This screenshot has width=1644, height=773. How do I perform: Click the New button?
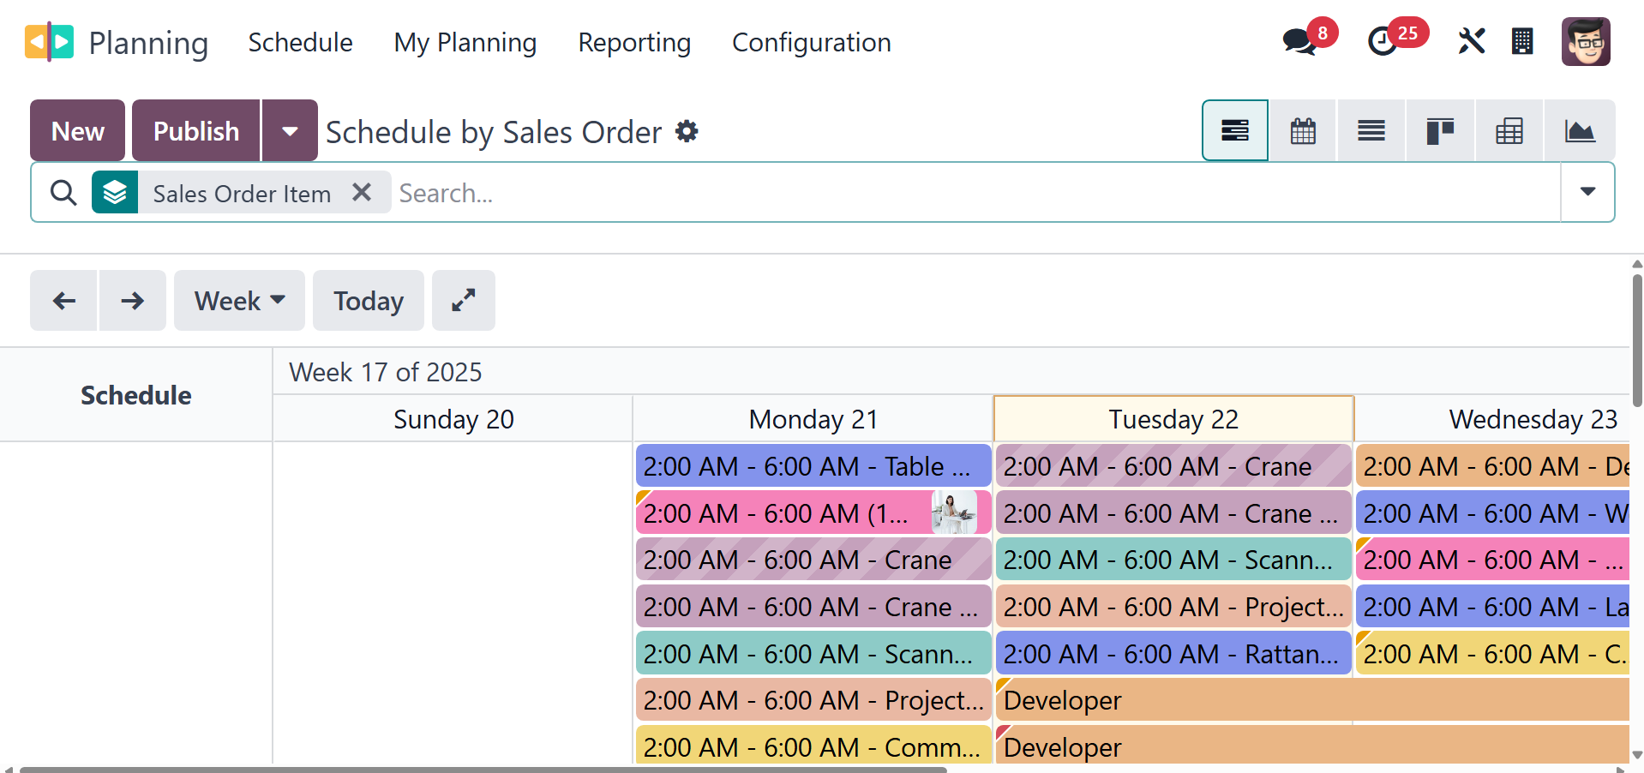pos(77,131)
